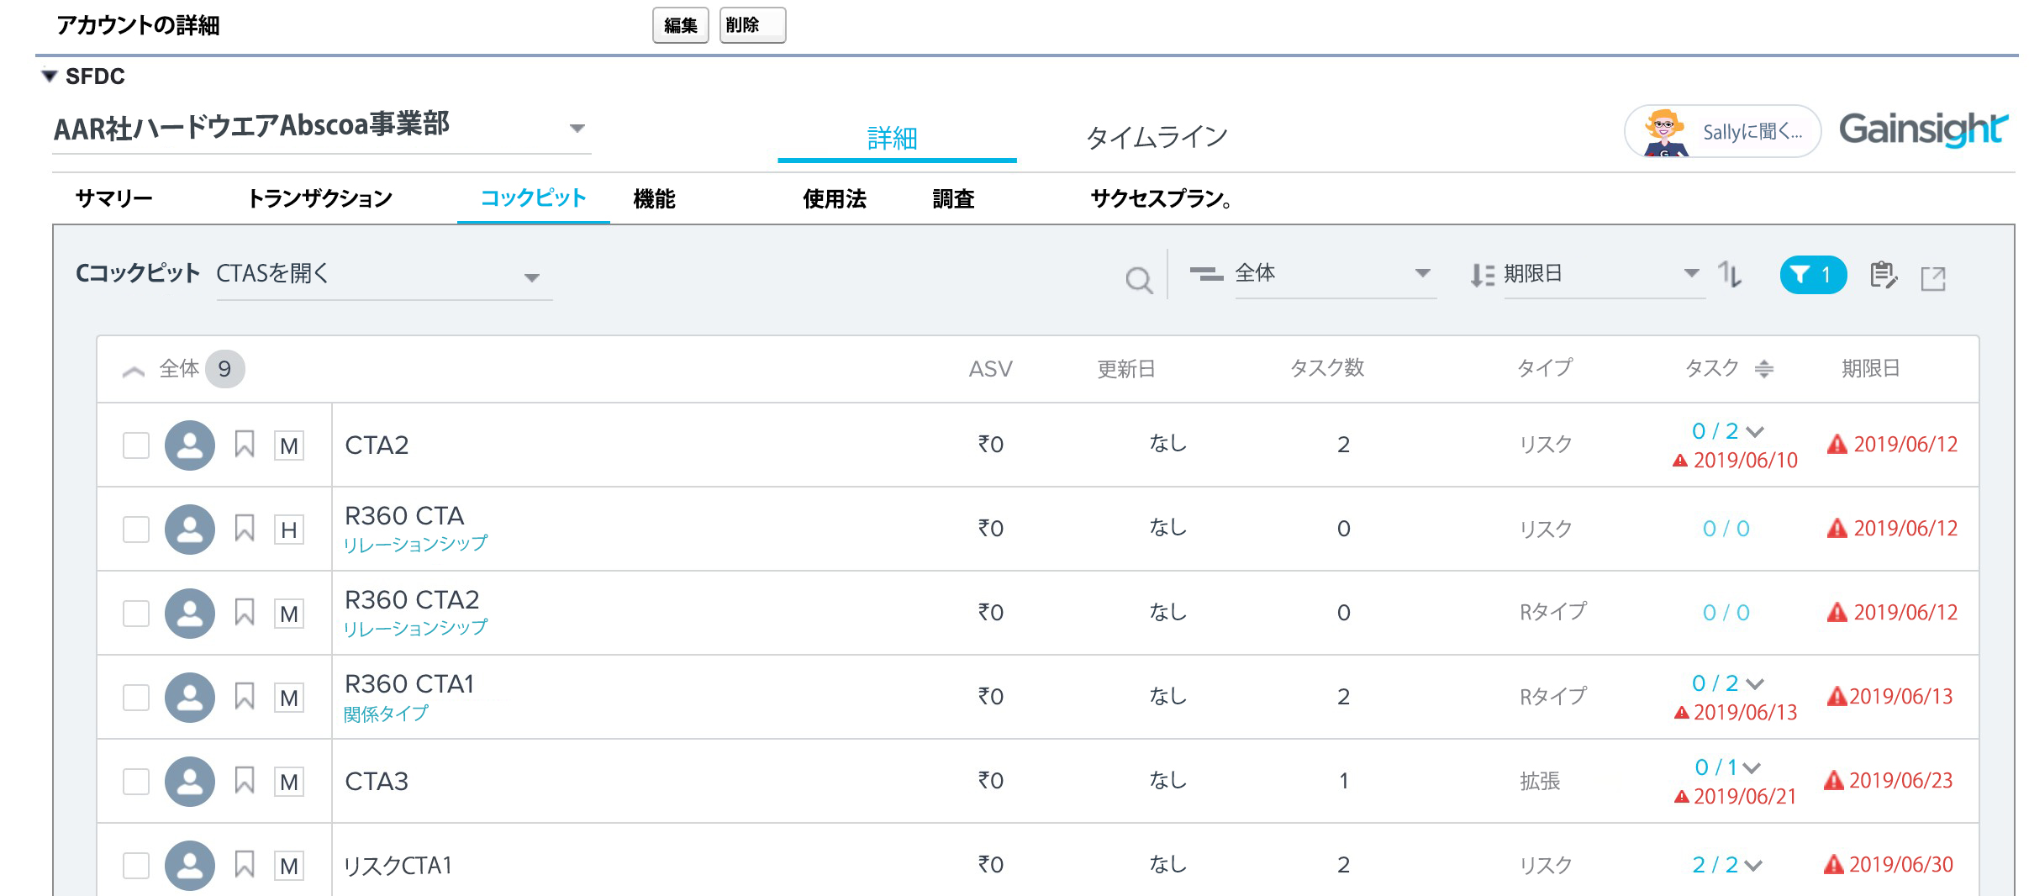Click the Sallyに聞く button
Viewport: 2029px width, 896px height.
(1723, 131)
